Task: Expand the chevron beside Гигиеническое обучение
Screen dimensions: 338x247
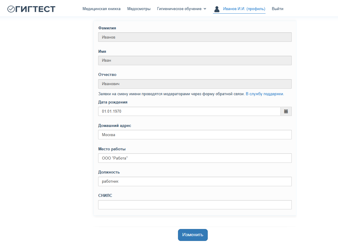Action: 205,9
